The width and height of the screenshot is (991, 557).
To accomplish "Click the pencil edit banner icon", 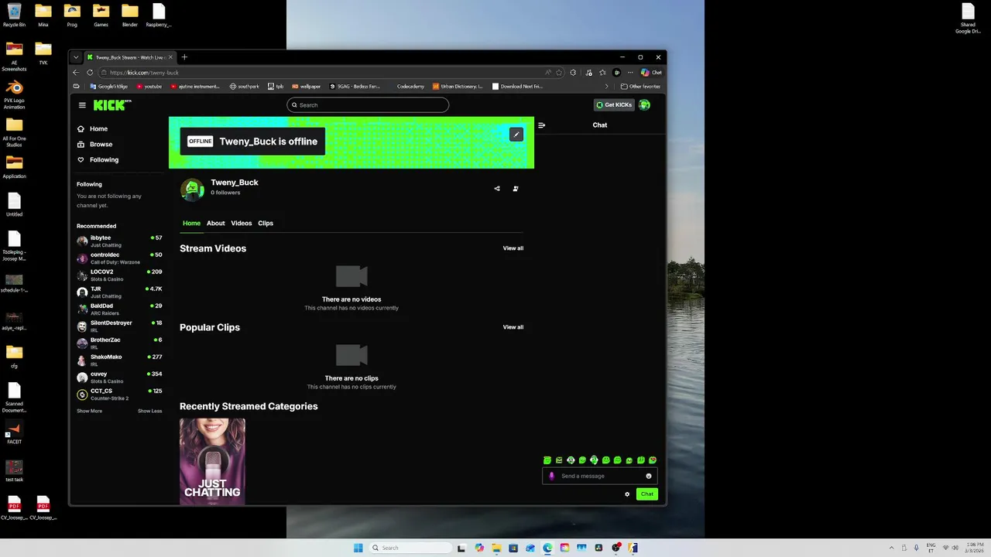I will pos(516,135).
